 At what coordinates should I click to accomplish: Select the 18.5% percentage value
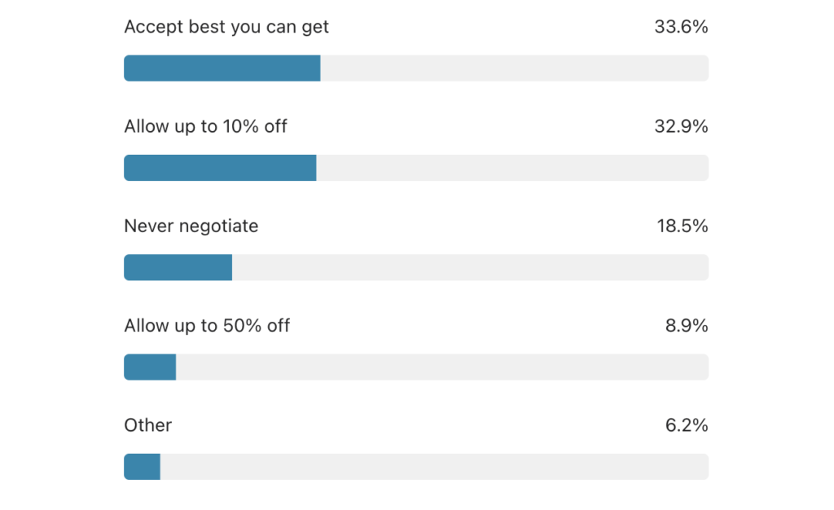tap(683, 226)
